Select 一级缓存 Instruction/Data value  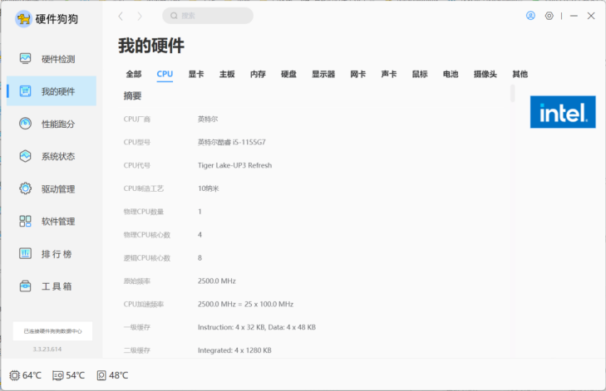click(257, 327)
